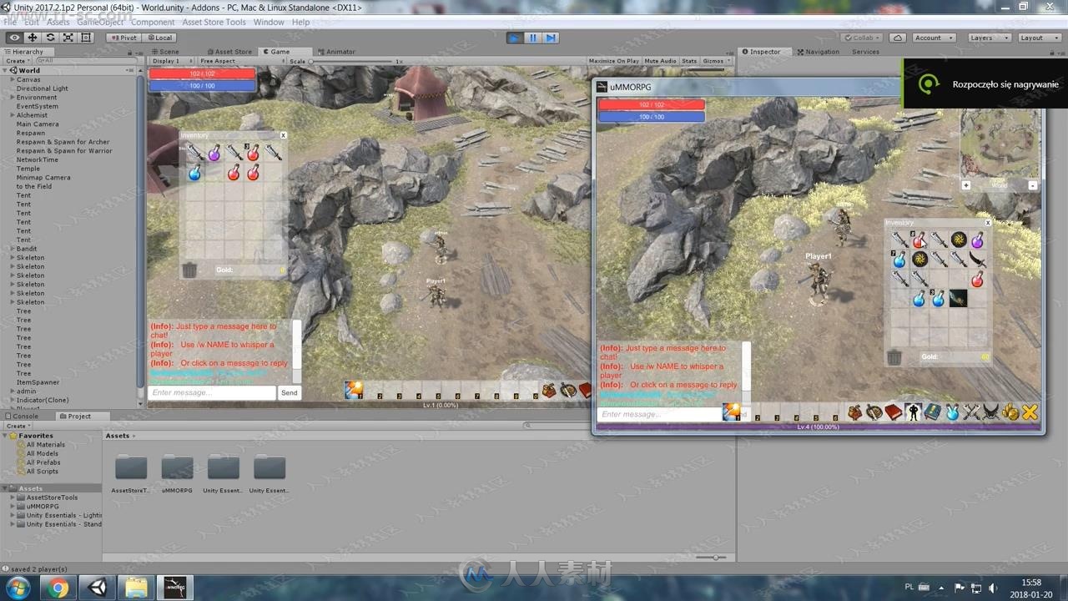
Task: Toggle Maximize On Play
Action: tap(614, 61)
